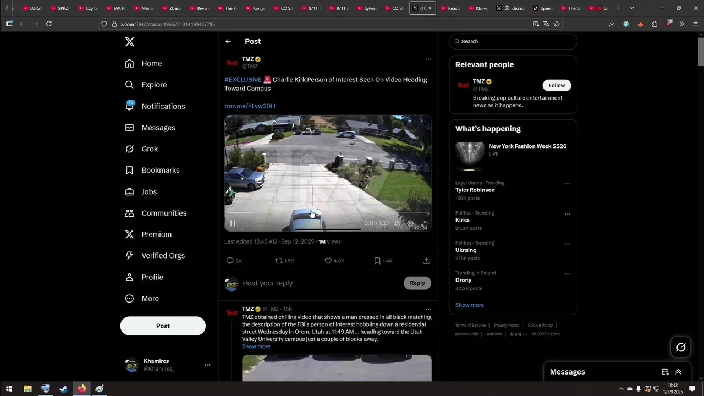704x396 pixels.
Task: Open the Verified Orgs lightning icon
Action: click(129, 256)
